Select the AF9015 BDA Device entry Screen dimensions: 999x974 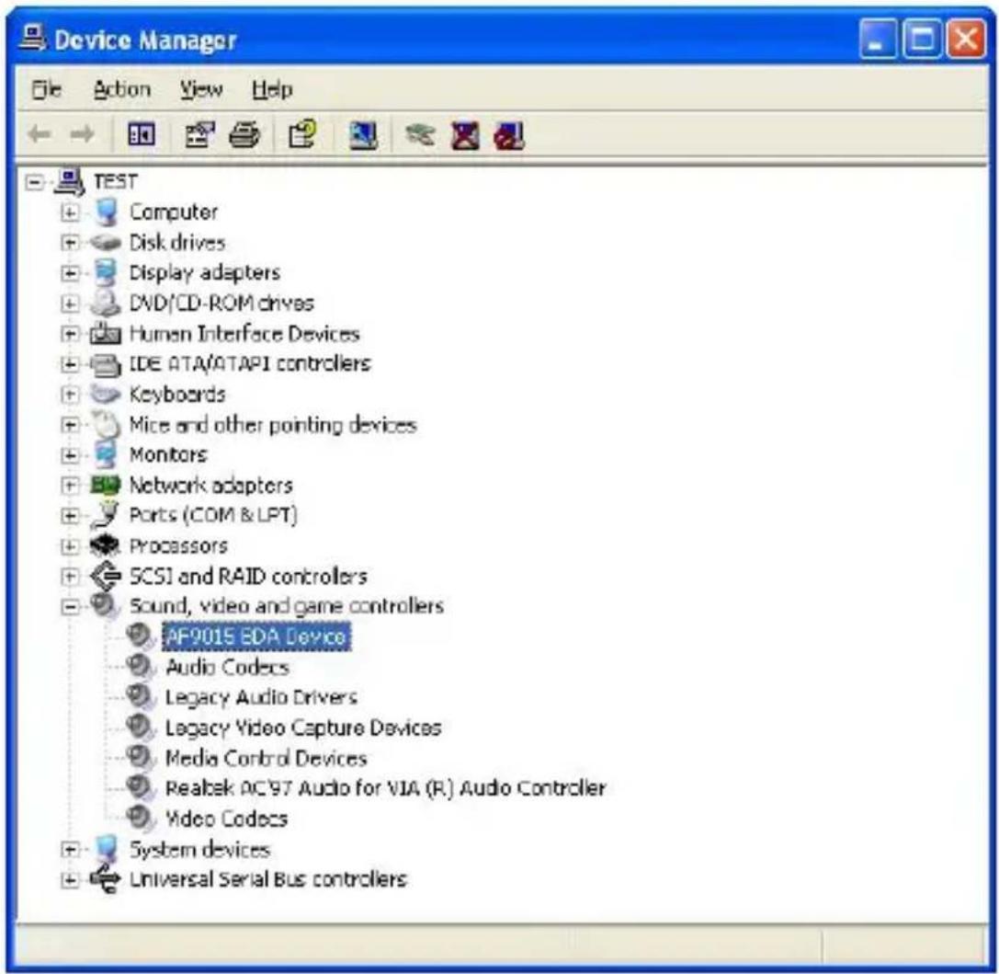(x=256, y=636)
